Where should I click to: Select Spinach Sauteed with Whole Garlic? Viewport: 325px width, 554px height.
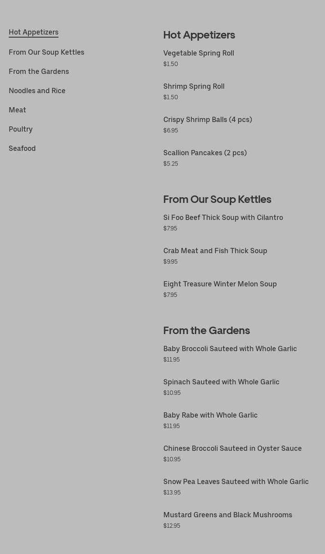tap(221, 382)
